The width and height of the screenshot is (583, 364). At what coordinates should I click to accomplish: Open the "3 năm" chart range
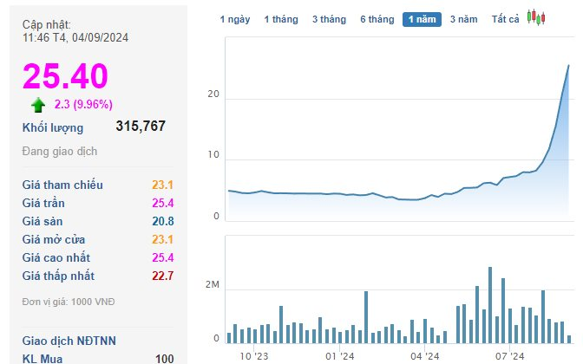[463, 19]
